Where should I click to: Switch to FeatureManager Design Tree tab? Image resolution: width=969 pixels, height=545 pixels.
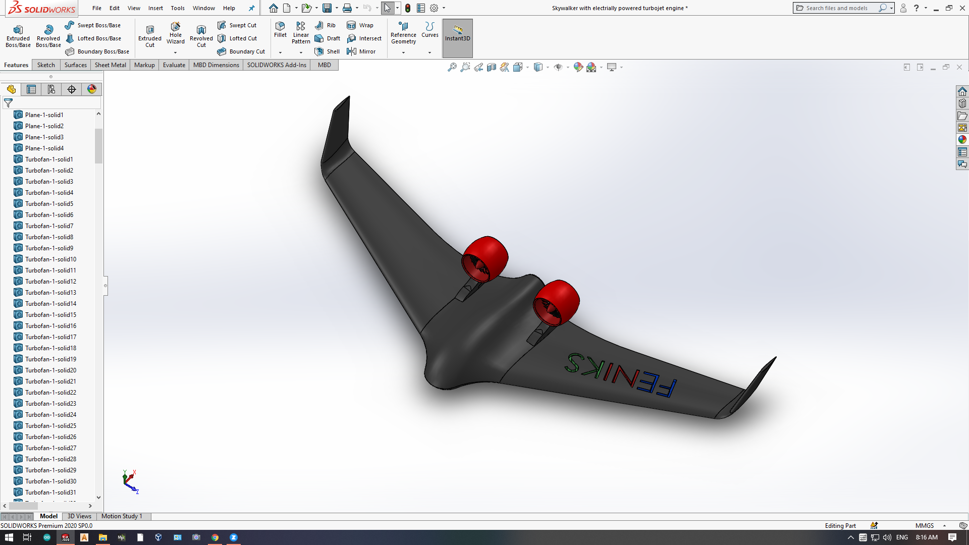click(x=11, y=89)
